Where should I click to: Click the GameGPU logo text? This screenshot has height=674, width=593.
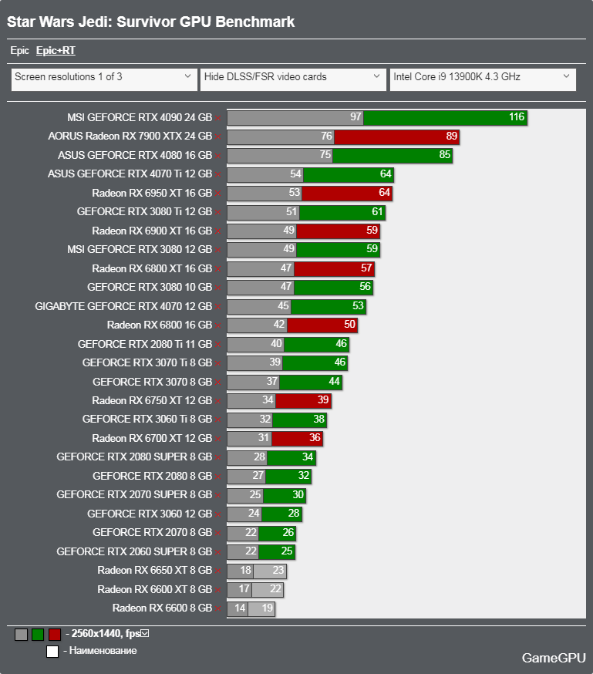(x=554, y=658)
